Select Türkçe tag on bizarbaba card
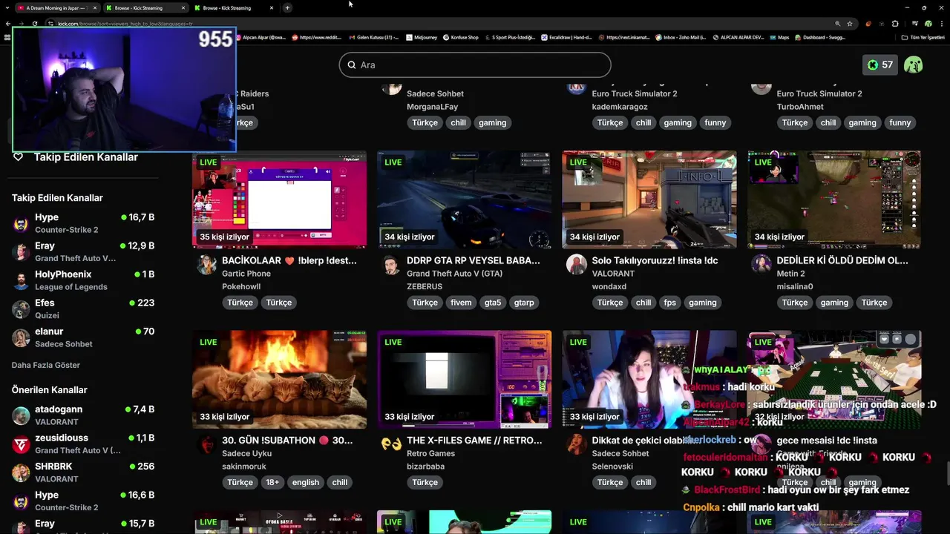Viewport: 950px width, 534px height. 425,482
